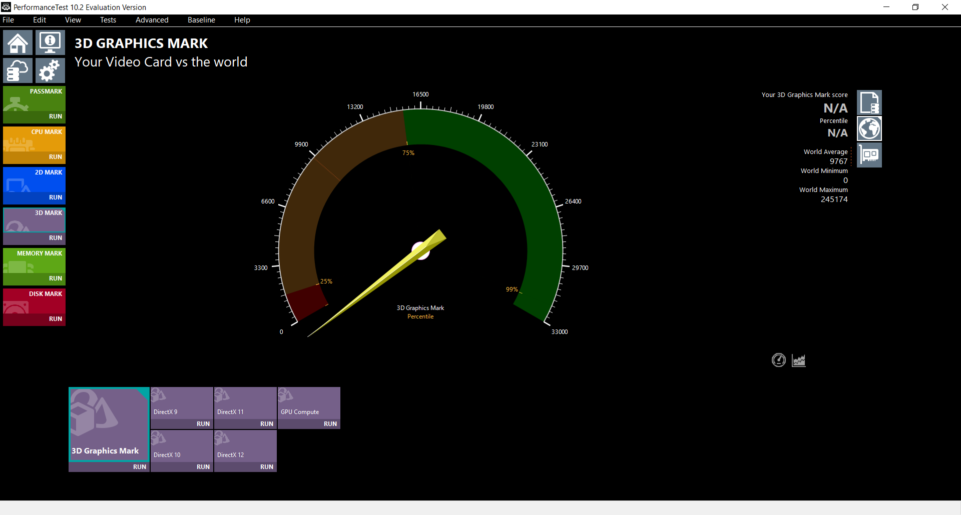This screenshot has height=515, width=961.
Task: Minimize the PerformanceTest window
Action: click(x=886, y=7)
